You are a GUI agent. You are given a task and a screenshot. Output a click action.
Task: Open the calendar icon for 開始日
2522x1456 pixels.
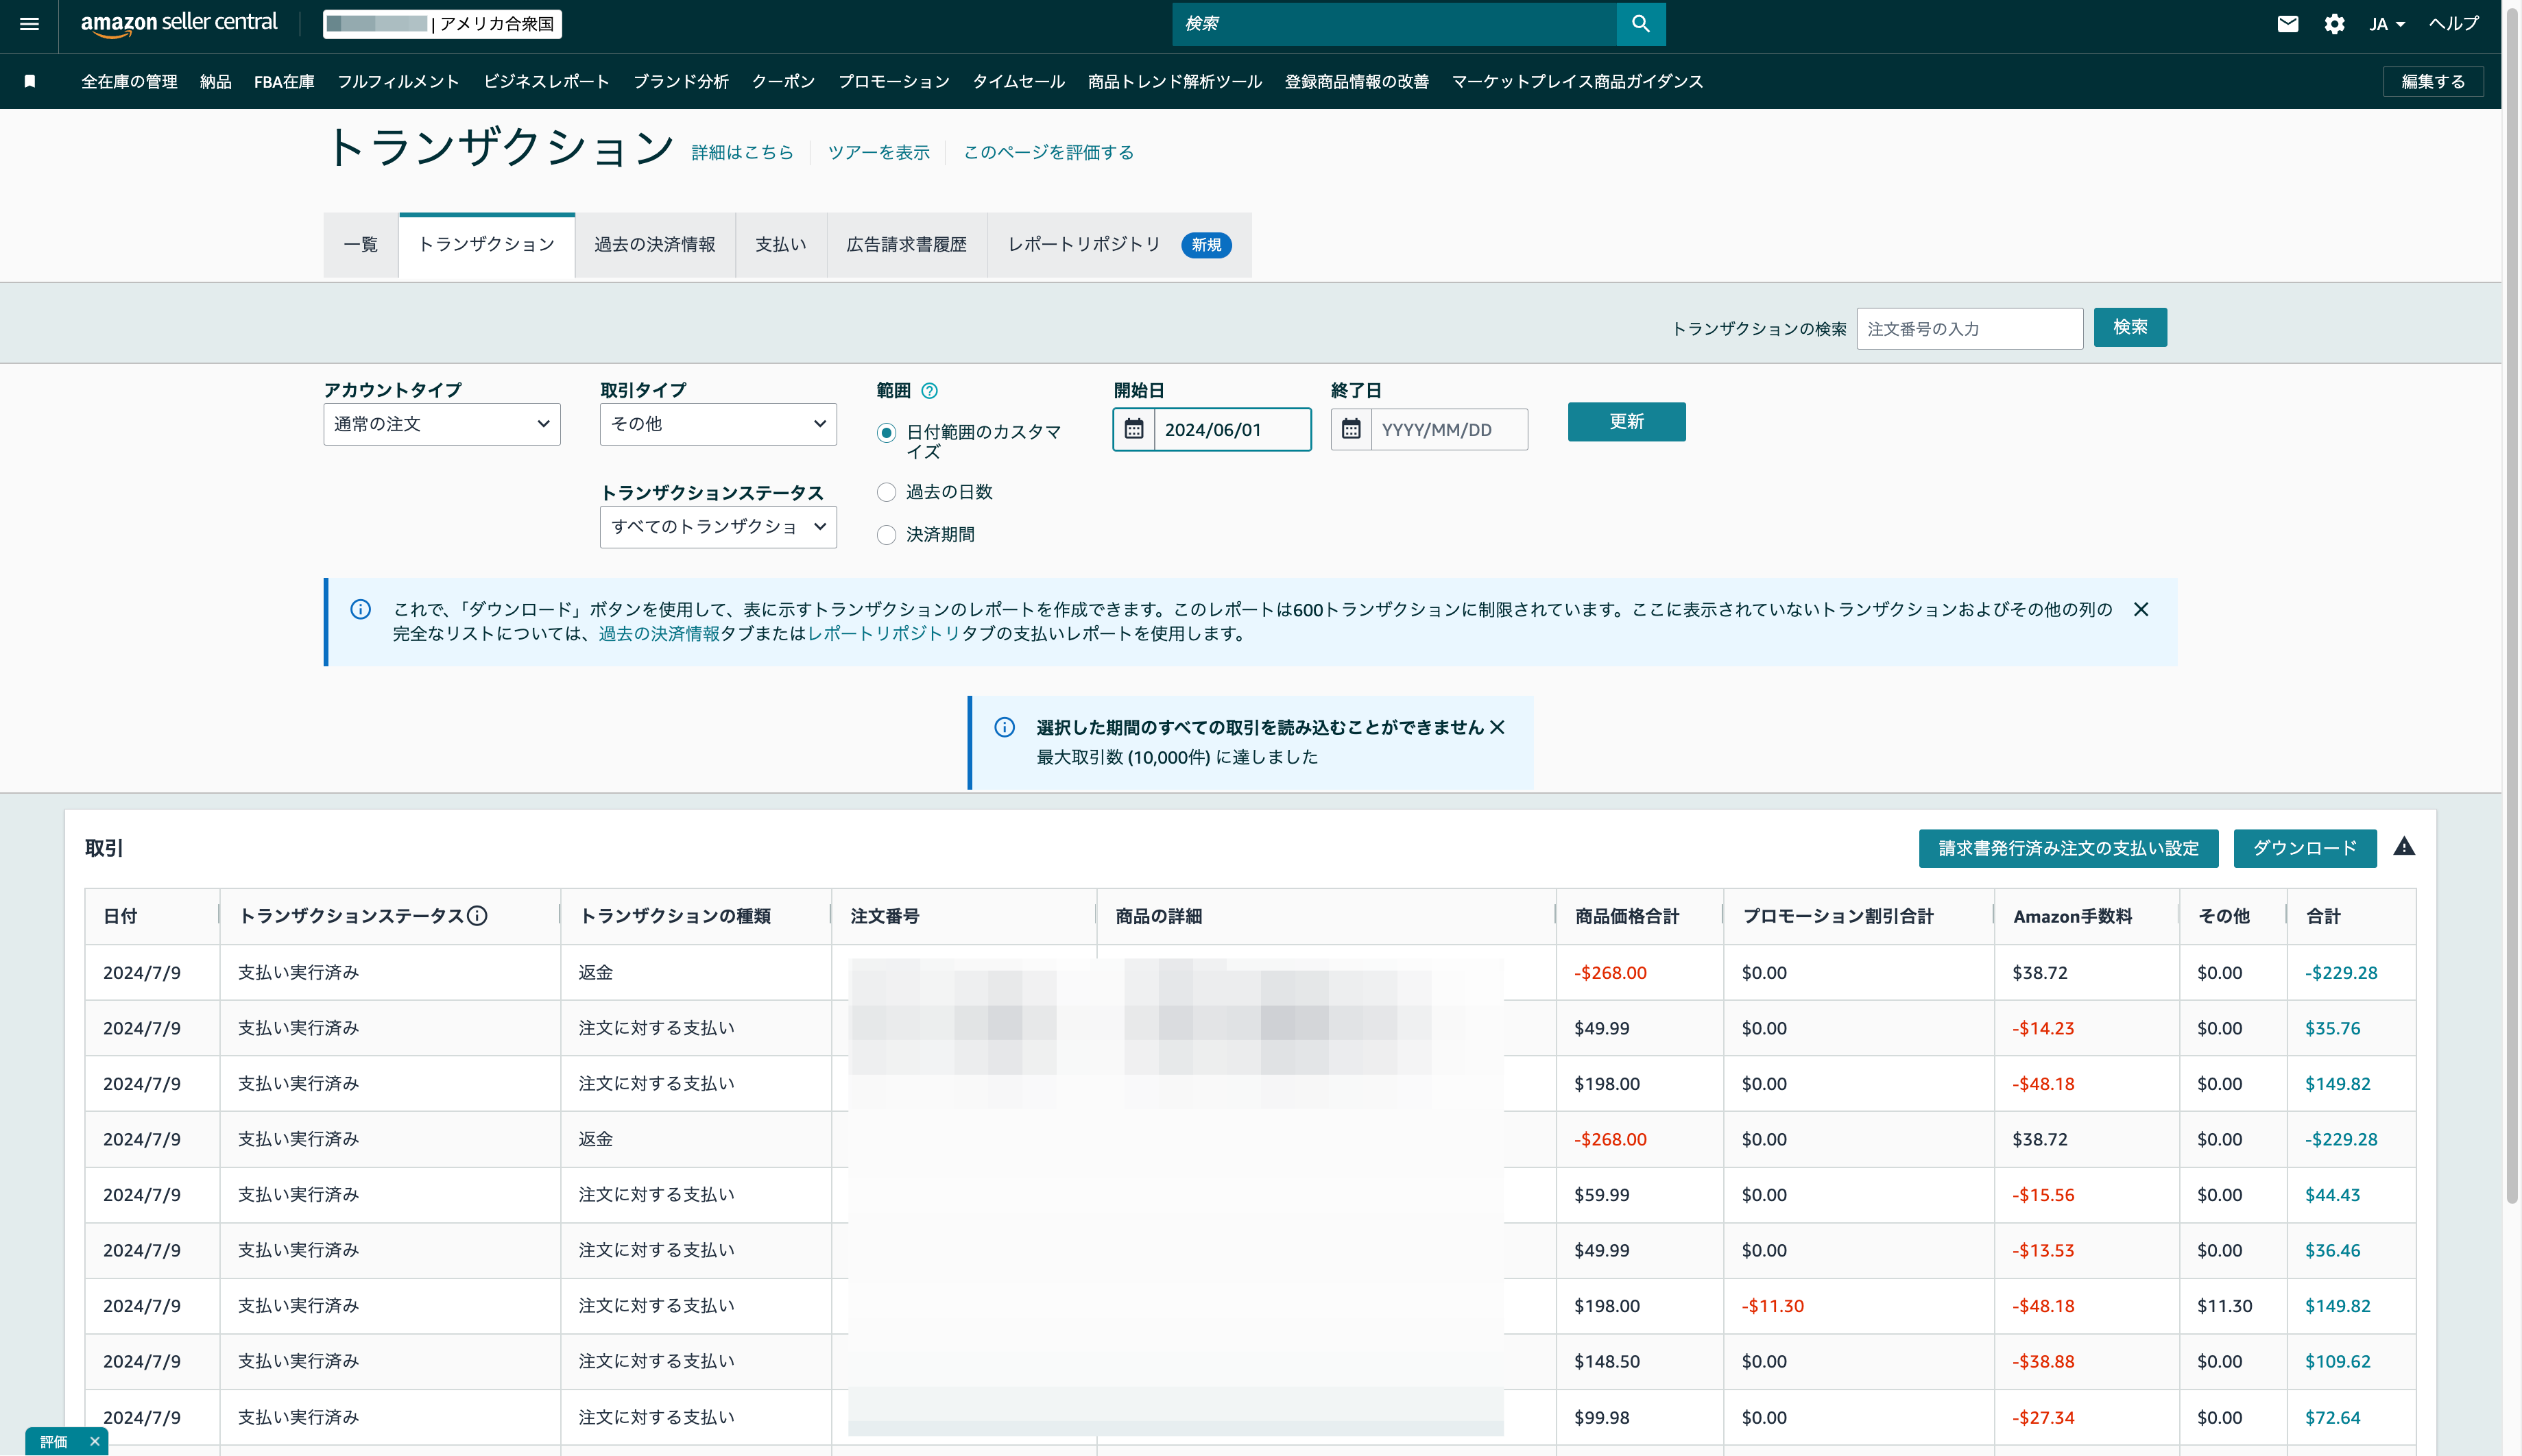click(x=1134, y=429)
